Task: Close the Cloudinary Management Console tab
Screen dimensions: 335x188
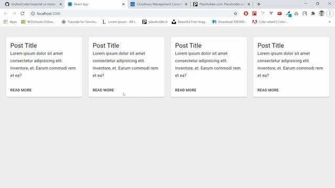Action: [x=186, y=4]
